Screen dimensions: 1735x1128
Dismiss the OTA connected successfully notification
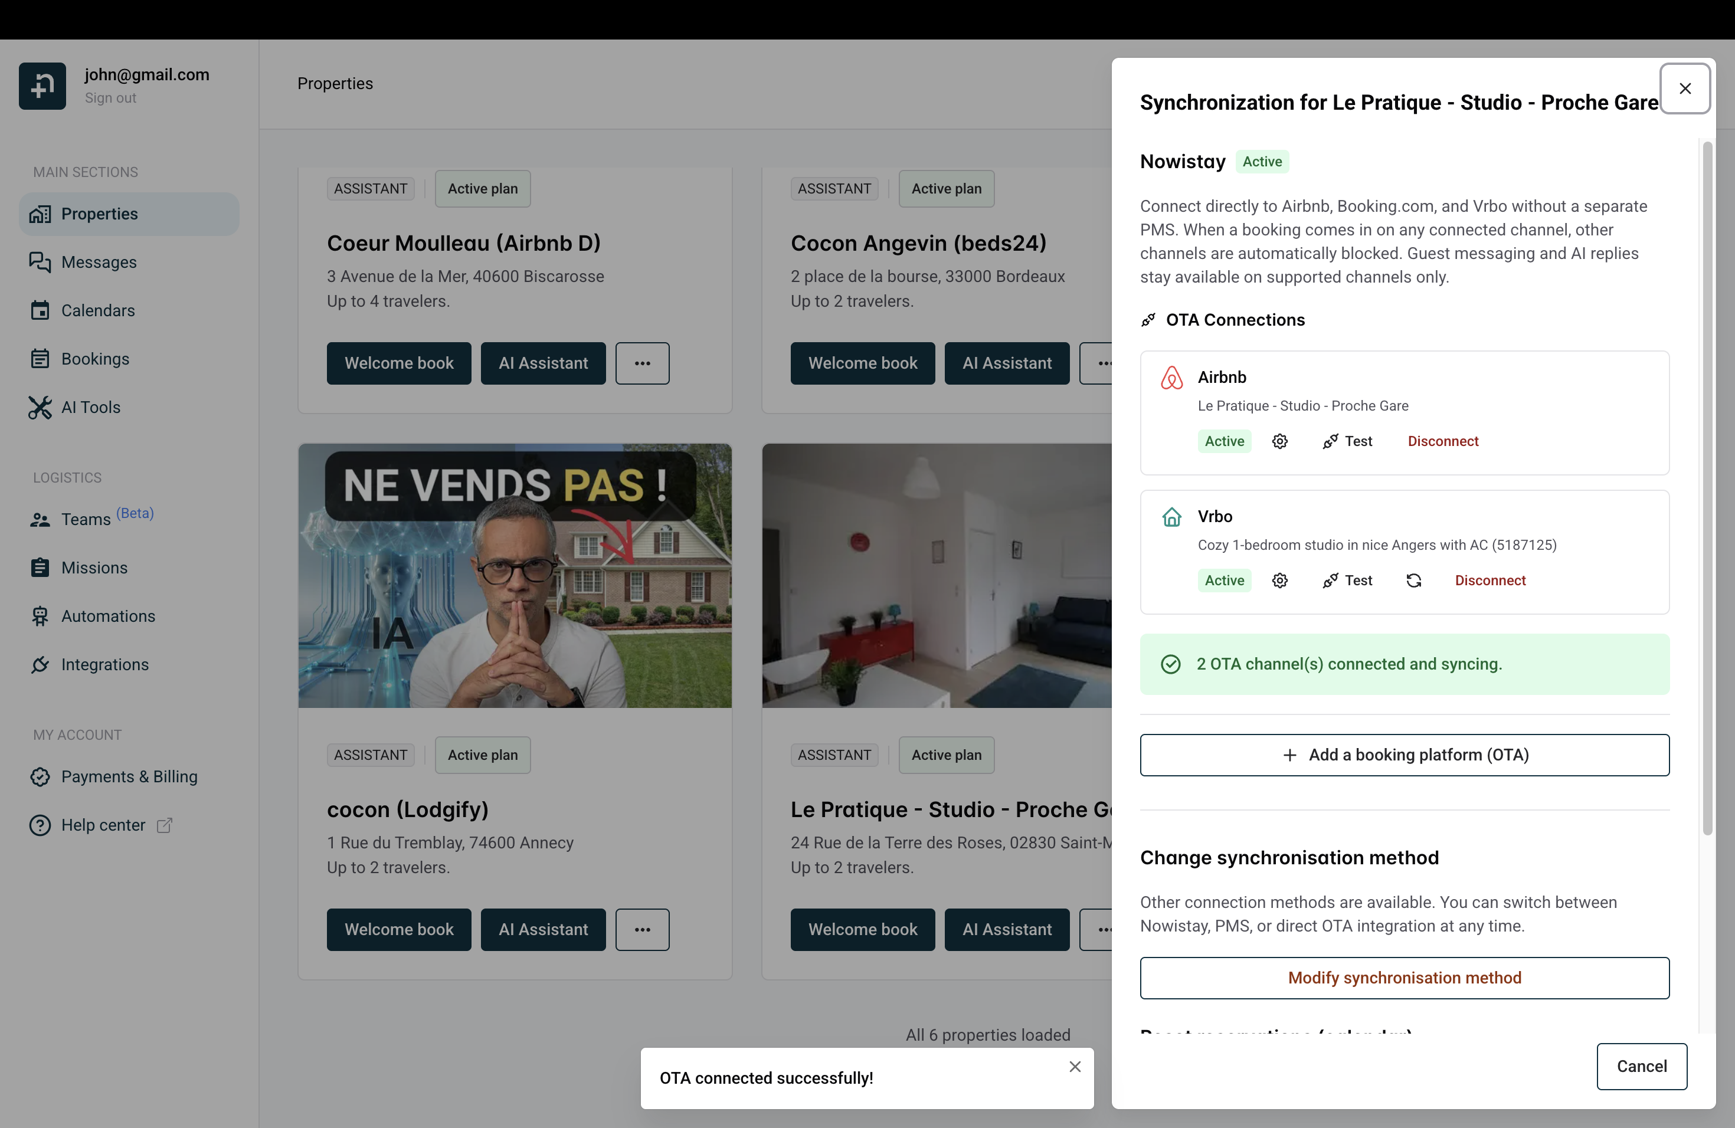(x=1075, y=1066)
